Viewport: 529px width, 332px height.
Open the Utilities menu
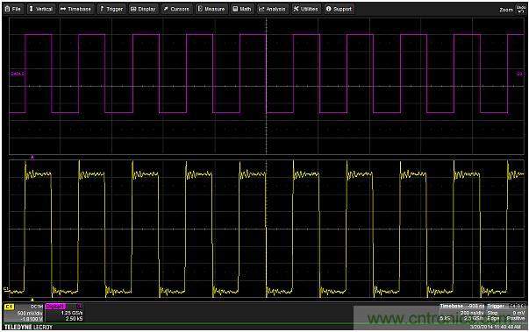coord(306,9)
